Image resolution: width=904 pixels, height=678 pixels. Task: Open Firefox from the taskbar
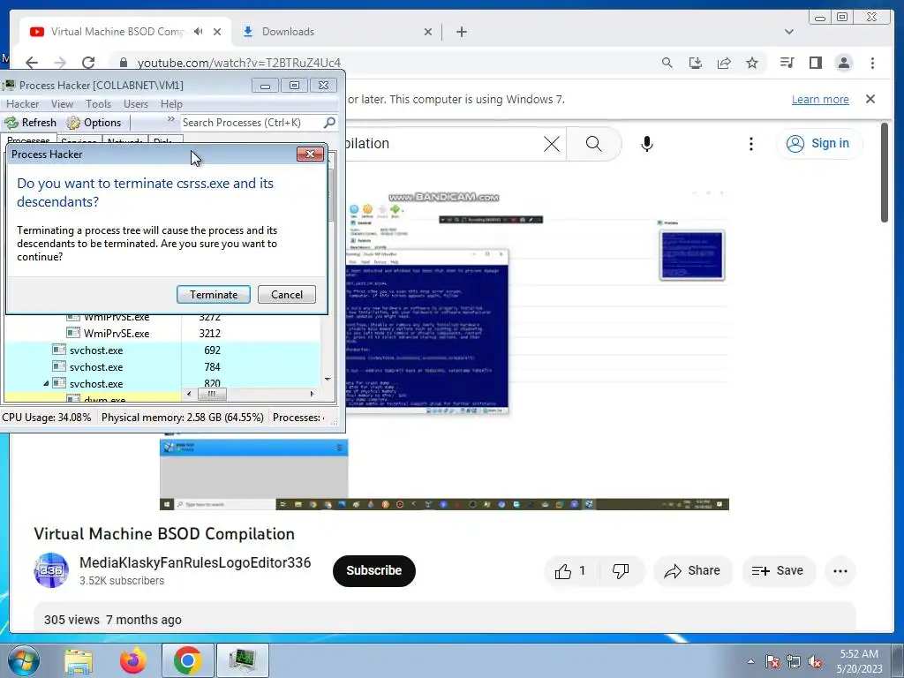tap(132, 660)
